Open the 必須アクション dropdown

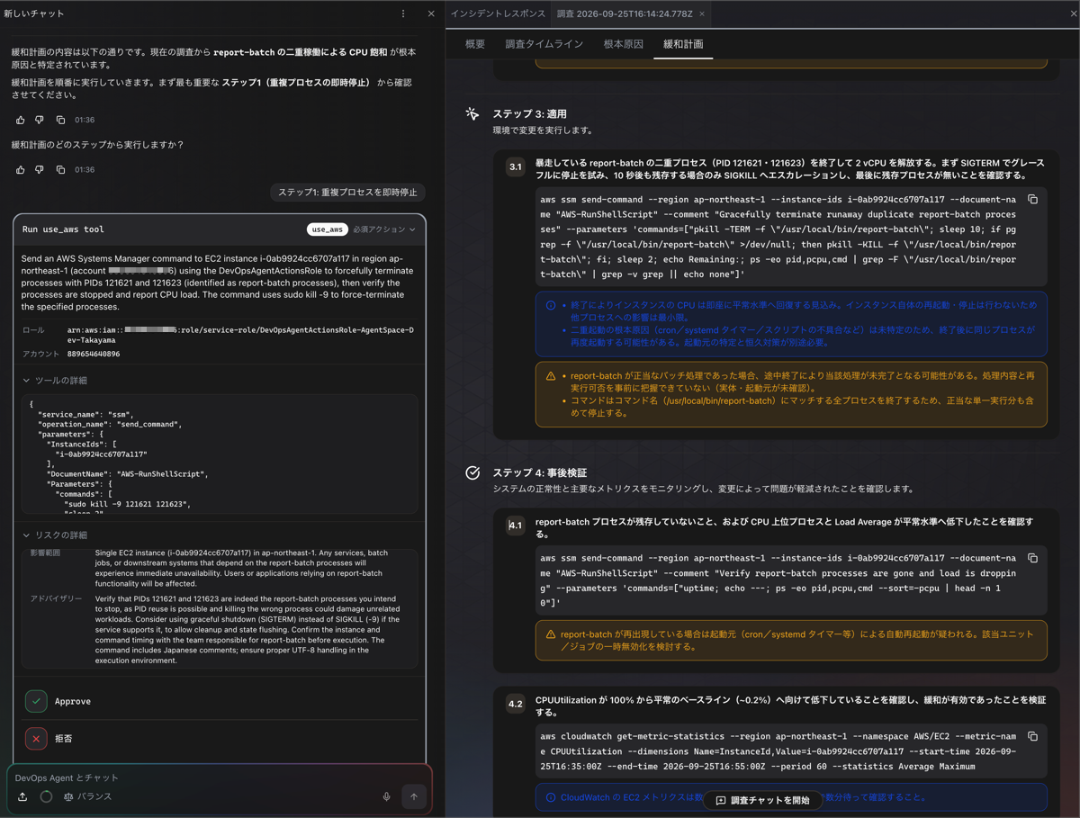click(x=384, y=229)
